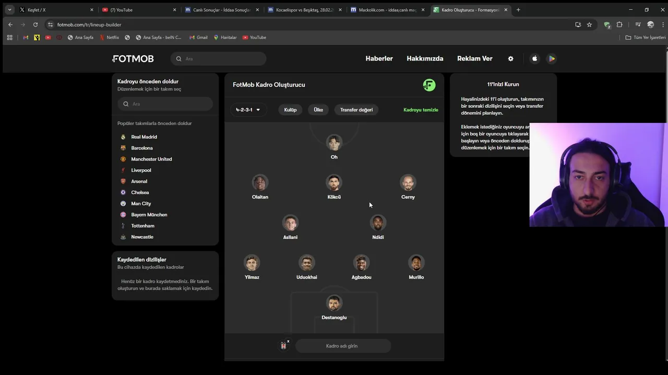Click player Ndidi's avatar

click(x=378, y=222)
